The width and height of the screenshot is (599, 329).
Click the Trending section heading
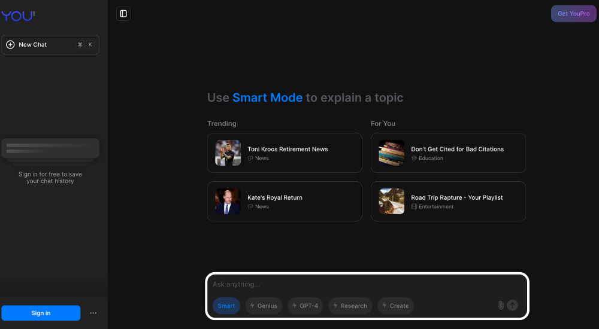coord(222,124)
